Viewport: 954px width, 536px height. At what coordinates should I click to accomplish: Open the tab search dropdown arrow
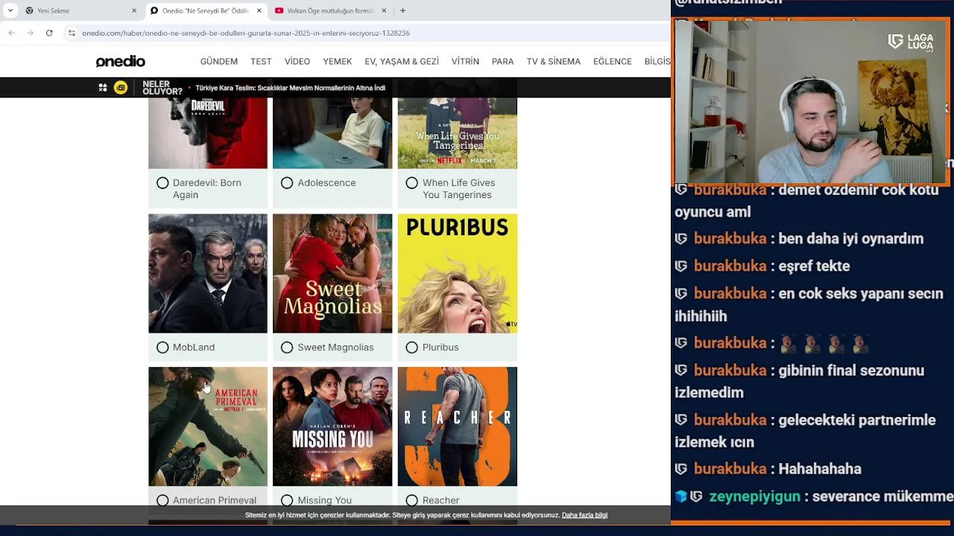(x=10, y=10)
